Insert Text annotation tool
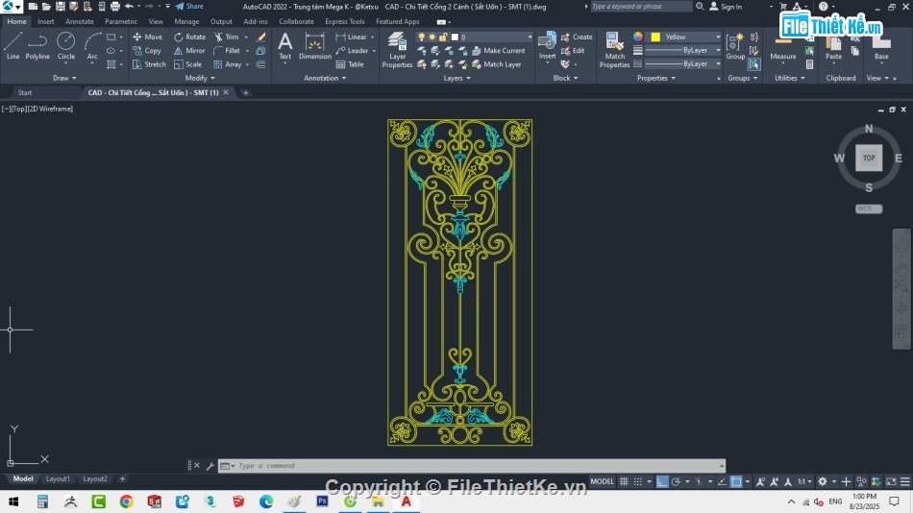 [284, 46]
